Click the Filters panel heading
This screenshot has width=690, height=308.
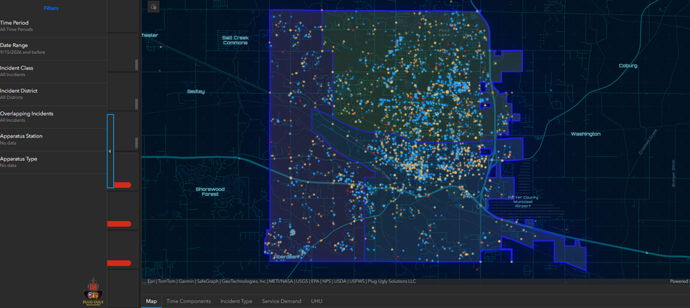51,8
